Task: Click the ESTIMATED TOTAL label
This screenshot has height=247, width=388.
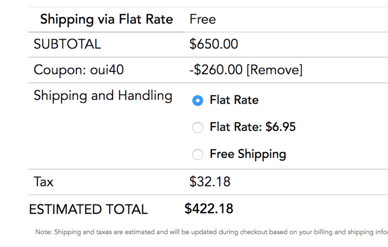Action: click(x=88, y=210)
